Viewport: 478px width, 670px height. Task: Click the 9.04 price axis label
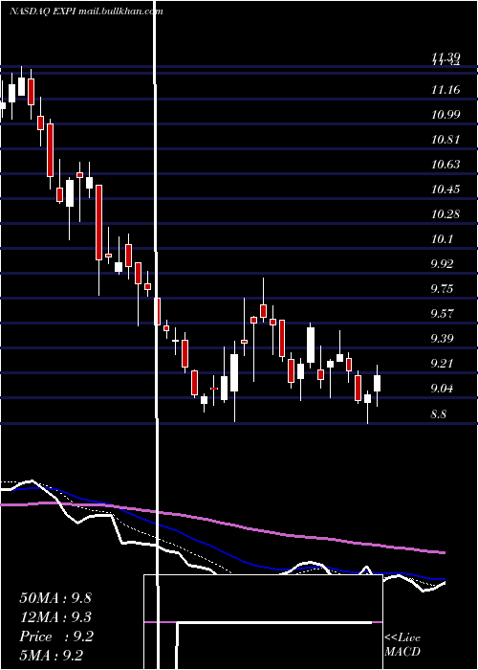click(442, 388)
